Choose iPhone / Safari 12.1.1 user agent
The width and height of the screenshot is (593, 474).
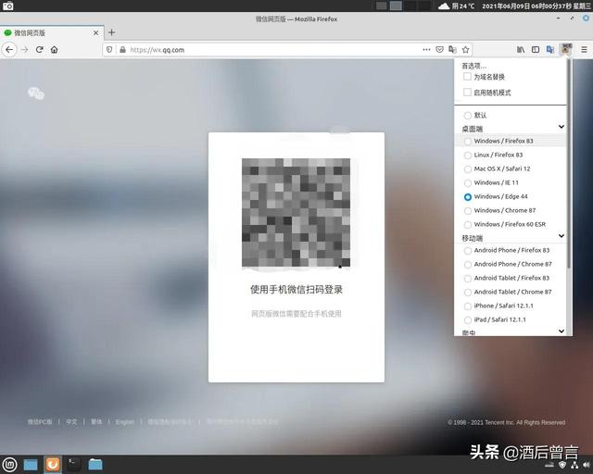pos(468,306)
